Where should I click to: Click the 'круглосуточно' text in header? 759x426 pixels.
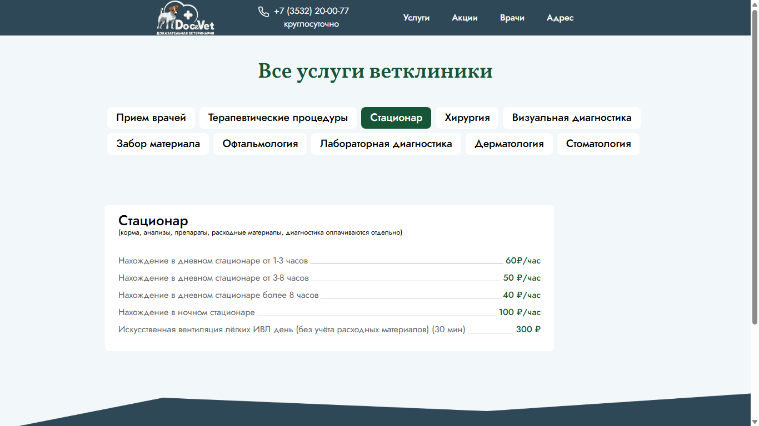311,24
